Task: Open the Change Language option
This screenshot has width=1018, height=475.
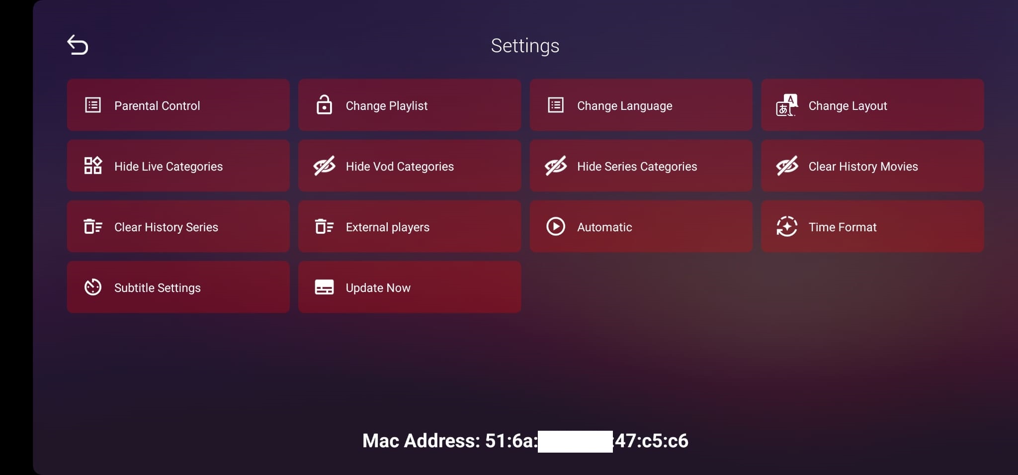Action: pyautogui.click(x=641, y=105)
